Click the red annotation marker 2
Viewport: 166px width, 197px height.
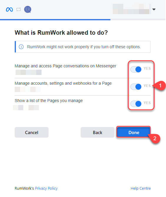click(155, 138)
